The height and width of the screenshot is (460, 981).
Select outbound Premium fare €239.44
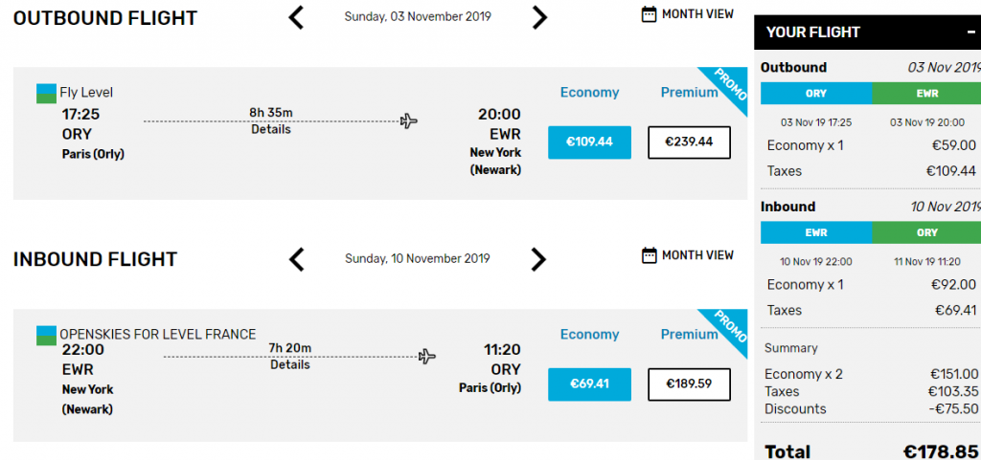[x=689, y=142]
